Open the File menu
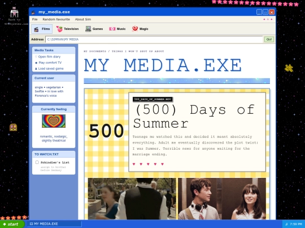 pyautogui.click(x=34, y=19)
